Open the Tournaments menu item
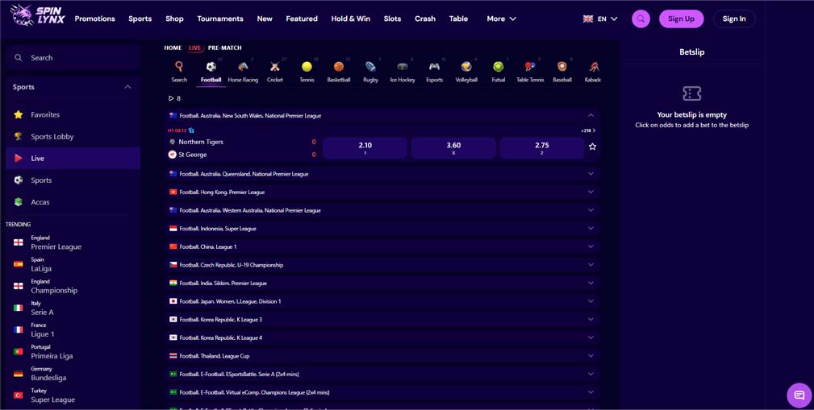The height and width of the screenshot is (410, 814). [x=220, y=19]
